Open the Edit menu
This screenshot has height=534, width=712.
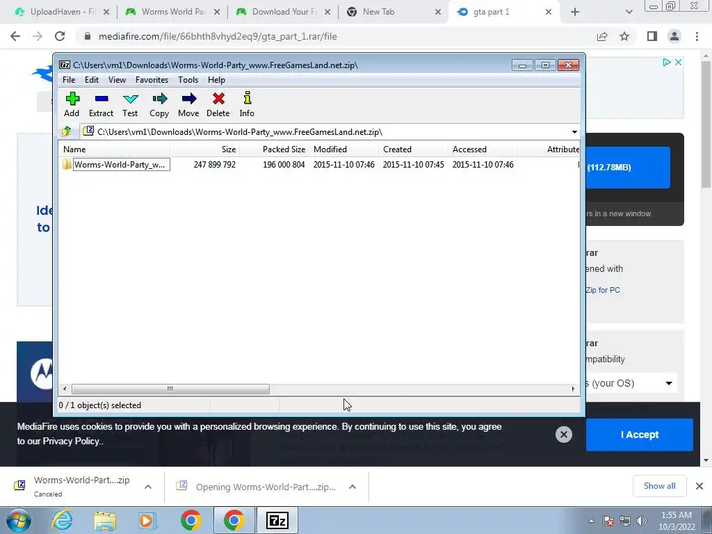(92, 80)
